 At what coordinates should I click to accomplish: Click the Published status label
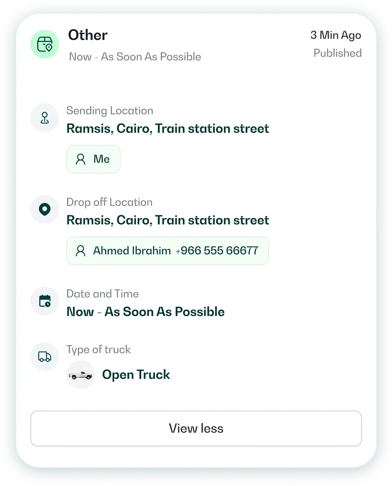(337, 53)
